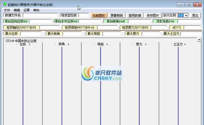Click the 最大位移 value field
The width and height of the screenshot is (204, 125).
pos(31,34)
